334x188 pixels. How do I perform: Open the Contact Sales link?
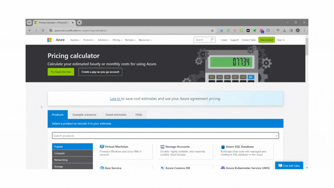coord(248,40)
